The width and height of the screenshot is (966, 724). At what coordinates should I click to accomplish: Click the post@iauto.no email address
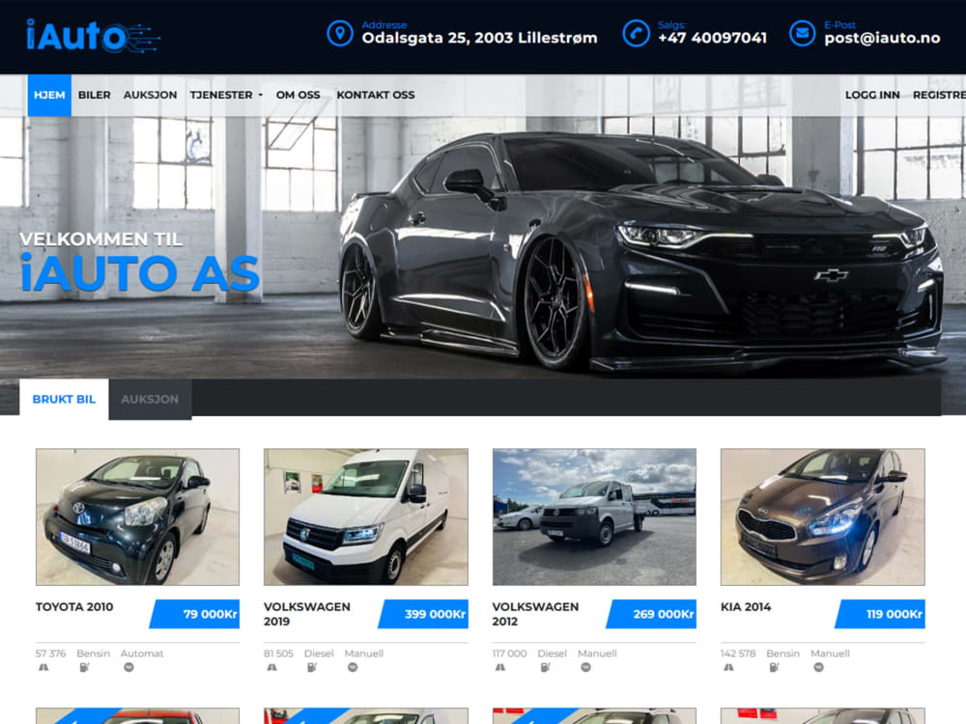(x=882, y=39)
